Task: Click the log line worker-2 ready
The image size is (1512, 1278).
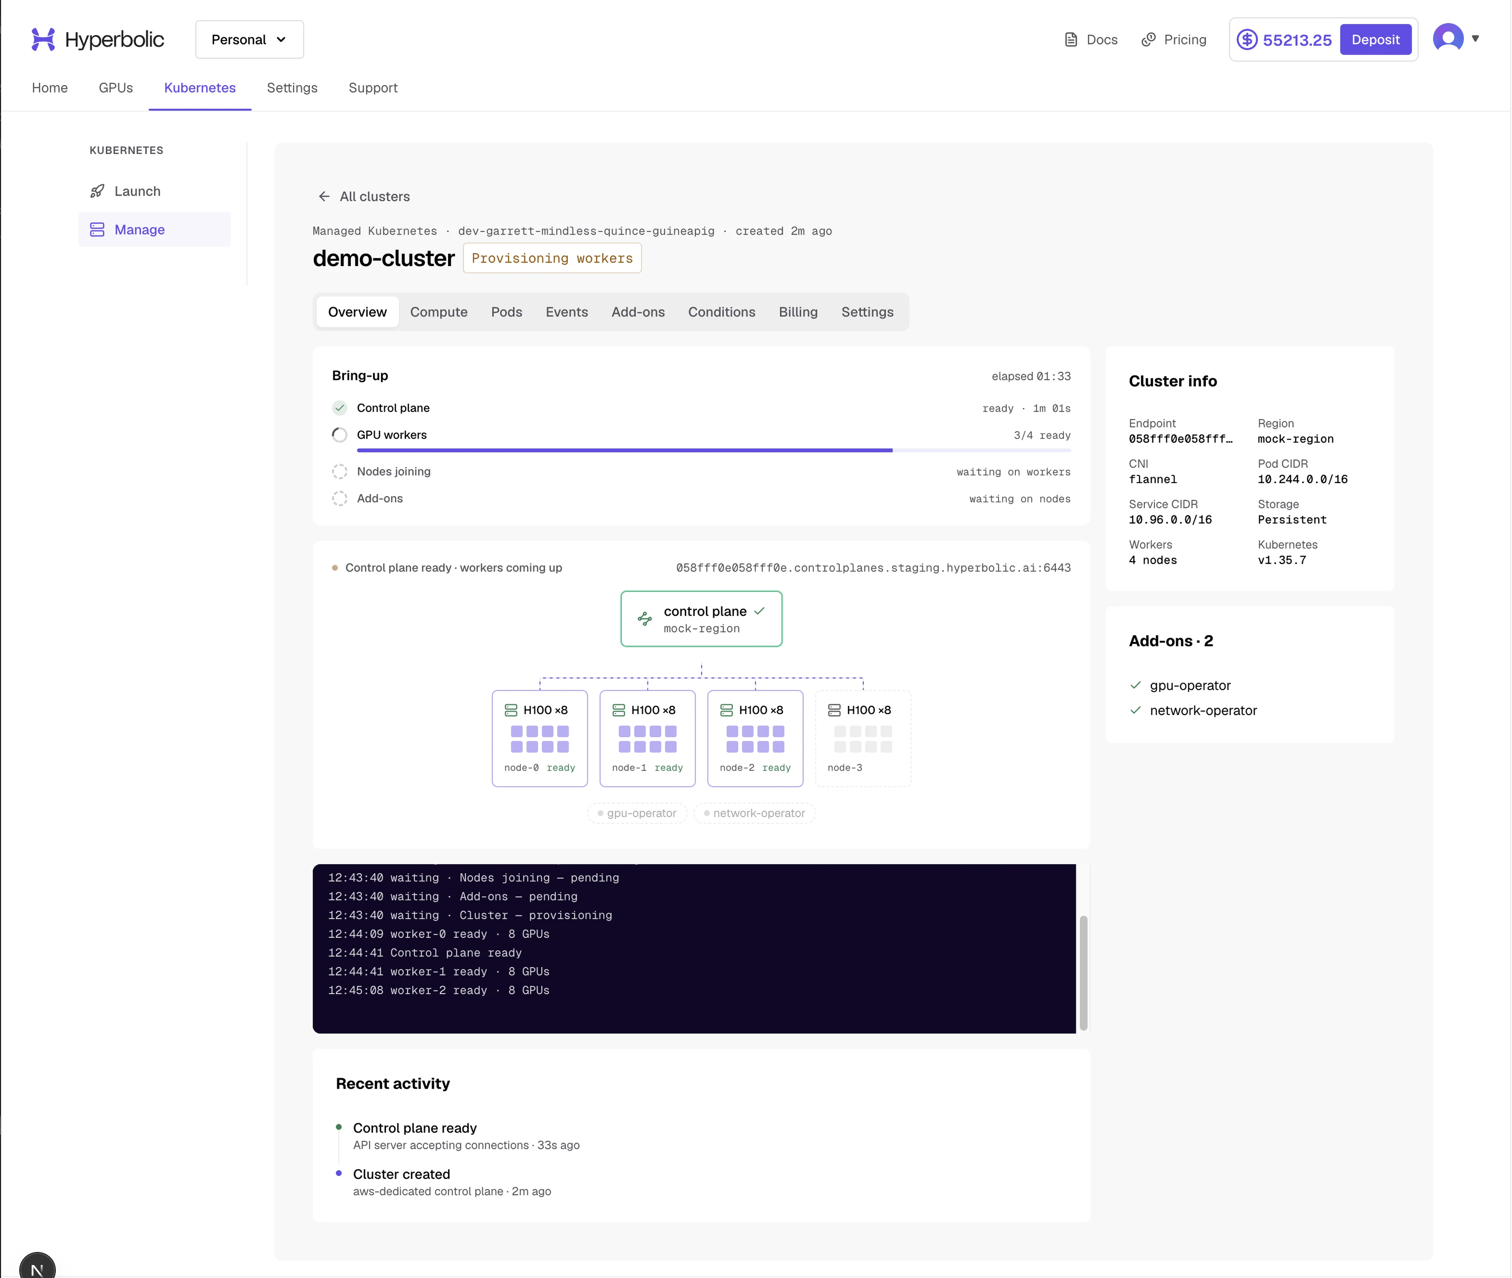Action: click(438, 990)
